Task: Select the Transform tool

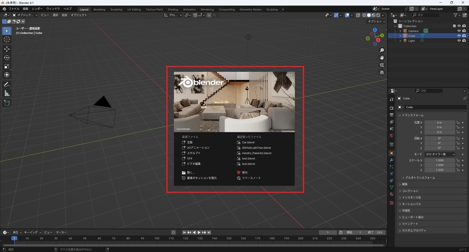Action: 7,75
